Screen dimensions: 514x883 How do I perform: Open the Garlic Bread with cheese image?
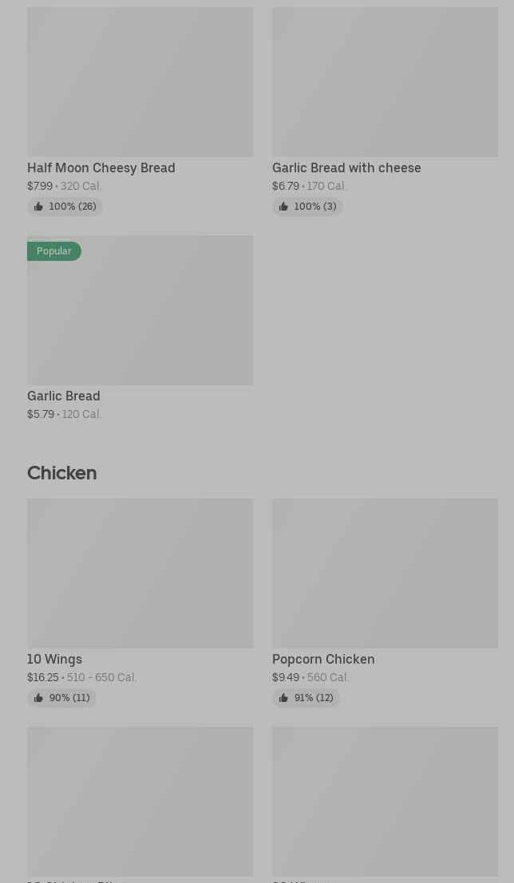[x=385, y=81]
